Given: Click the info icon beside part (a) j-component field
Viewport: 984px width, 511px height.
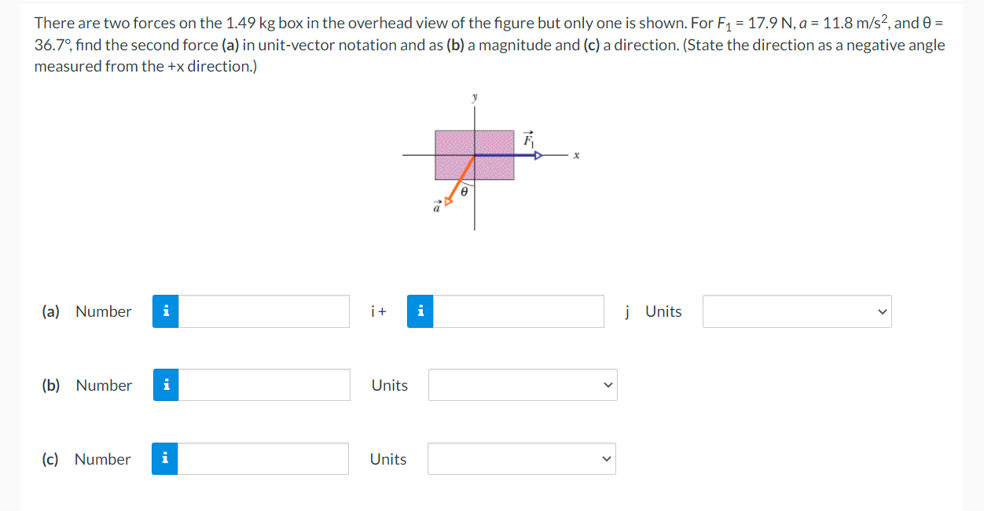Looking at the screenshot, I should click(x=420, y=311).
